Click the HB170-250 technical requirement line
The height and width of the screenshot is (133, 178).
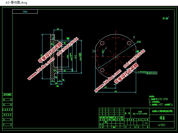pyautogui.click(x=158, y=99)
